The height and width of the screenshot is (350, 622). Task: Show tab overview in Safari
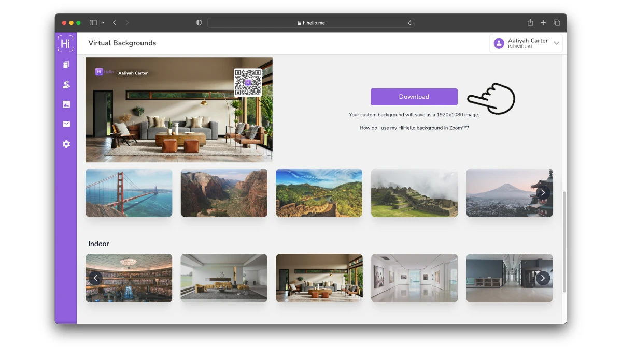557,22
